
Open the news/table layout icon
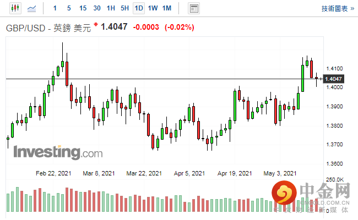[194, 8]
